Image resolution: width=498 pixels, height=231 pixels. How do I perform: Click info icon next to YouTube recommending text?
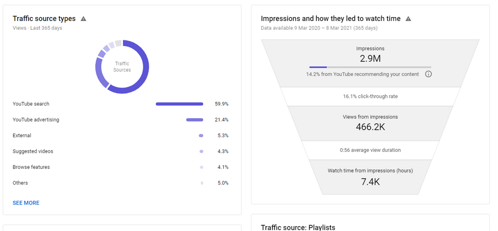pyautogui.click(x=428, y=74)
